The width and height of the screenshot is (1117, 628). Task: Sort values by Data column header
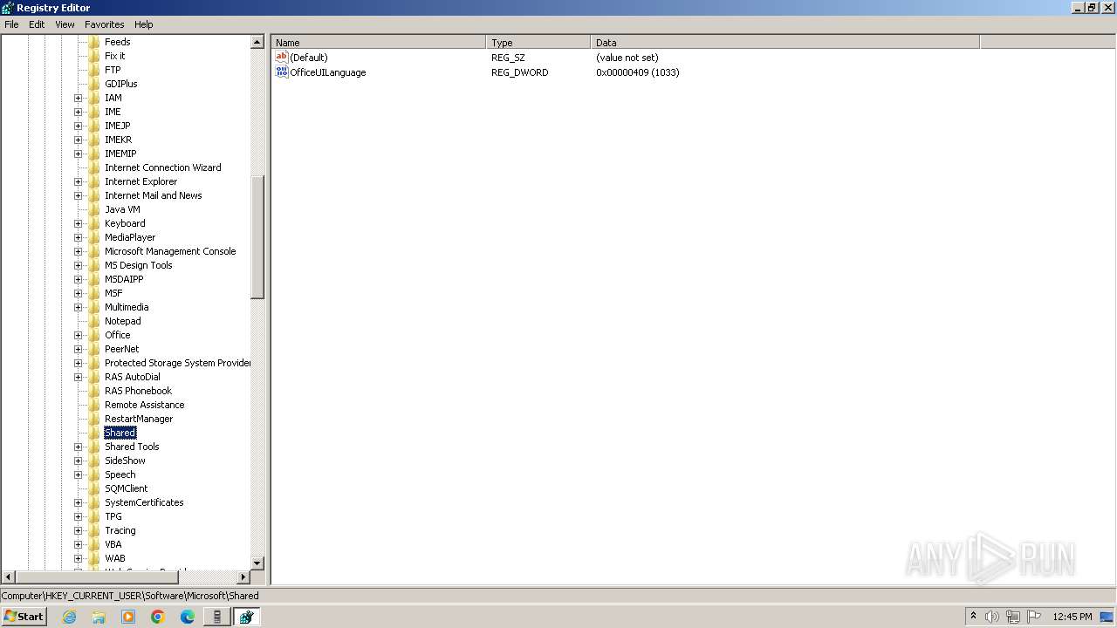click(x=785, y=42)
